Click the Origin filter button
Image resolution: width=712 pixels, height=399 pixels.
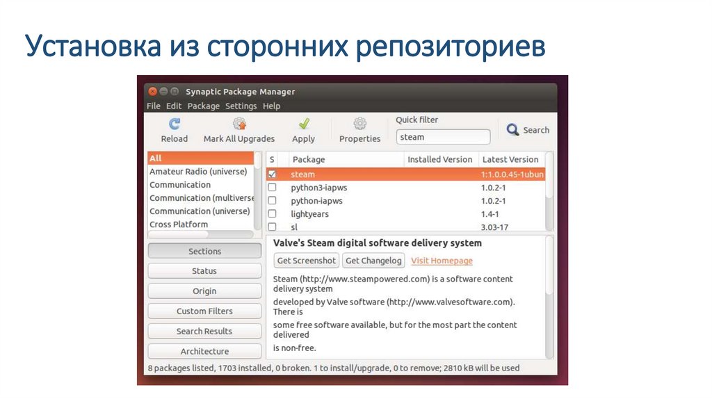pos(204,291)
